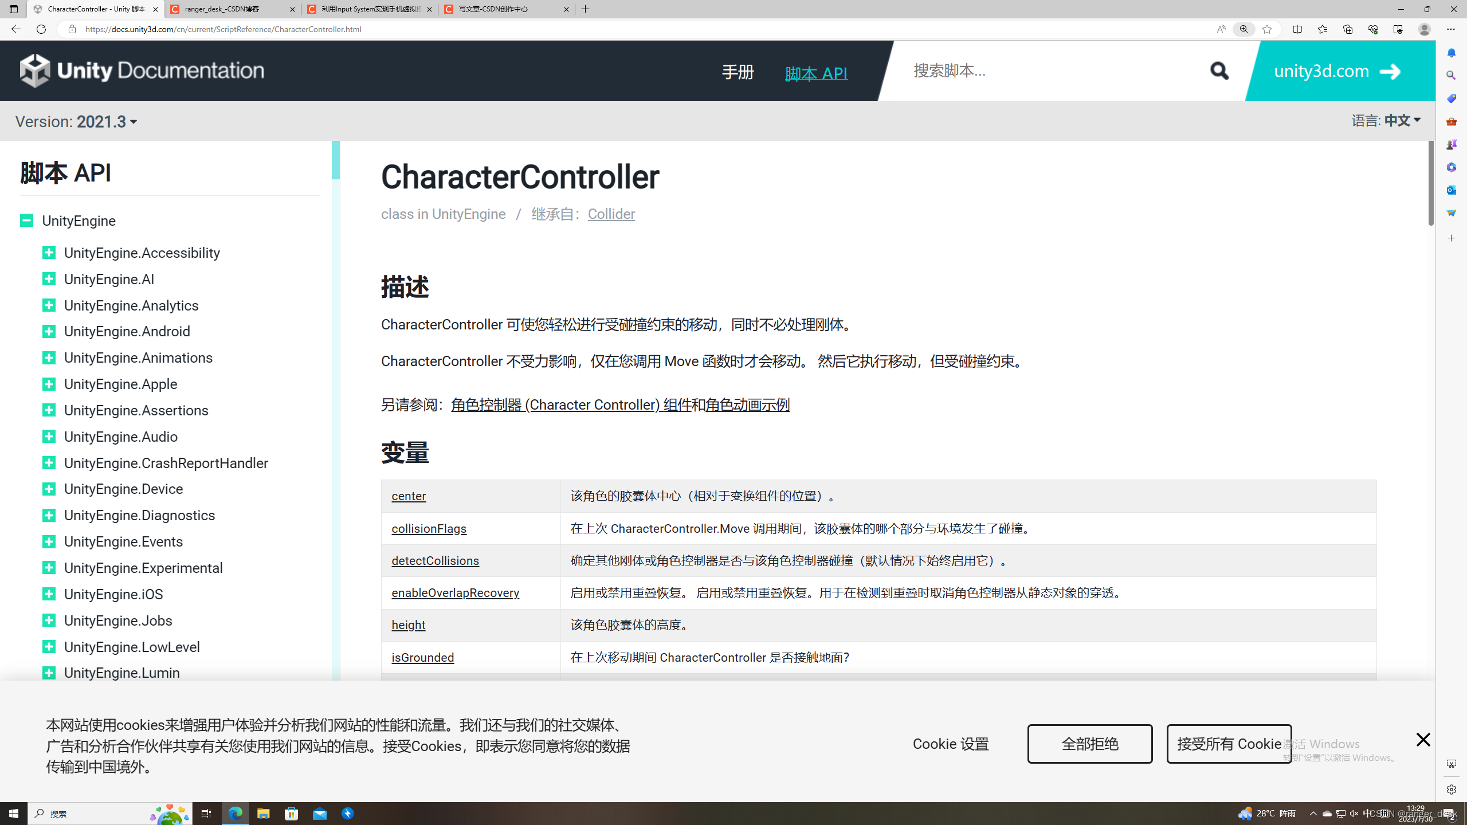Click the read aloud icon in address bar
The image size is (1467, 825).
pyautogui.click(x=1221, y=29)
